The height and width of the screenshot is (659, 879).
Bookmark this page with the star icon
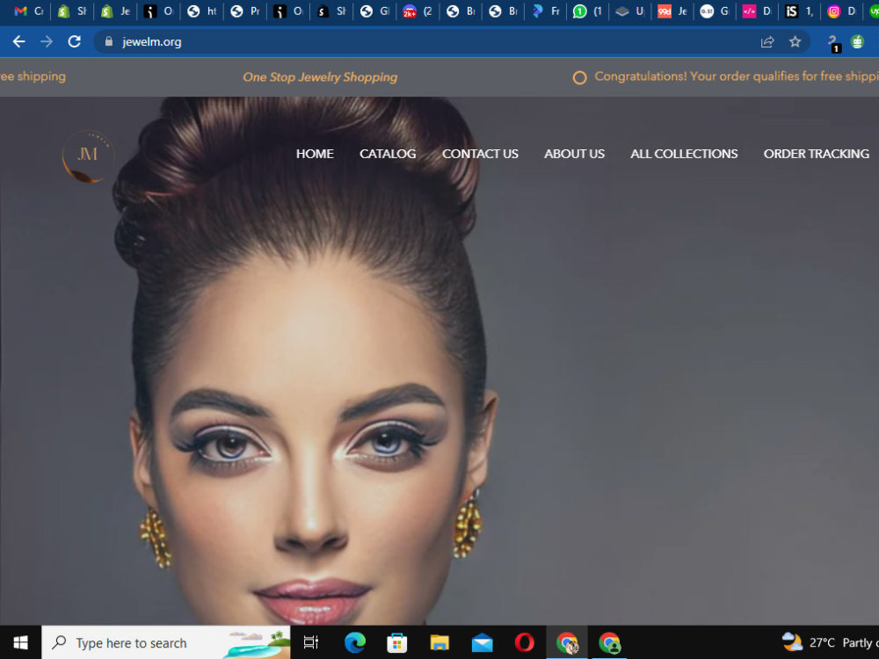795,41
